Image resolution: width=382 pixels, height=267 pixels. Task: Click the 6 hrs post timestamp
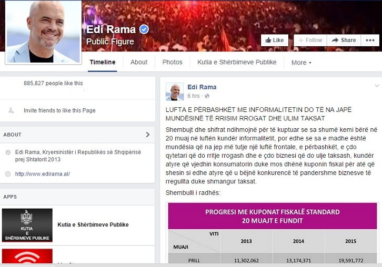point(194,96)
